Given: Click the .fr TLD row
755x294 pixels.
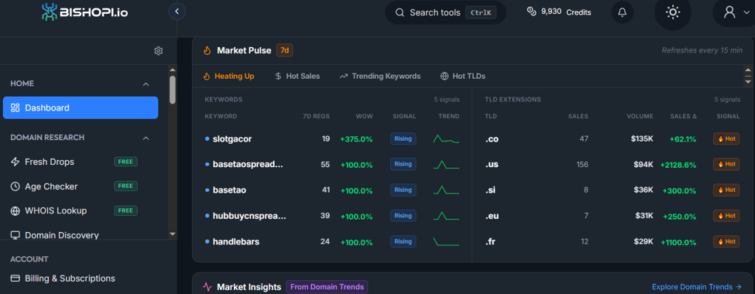Looking at the screenshot, I should pos(613,241).
